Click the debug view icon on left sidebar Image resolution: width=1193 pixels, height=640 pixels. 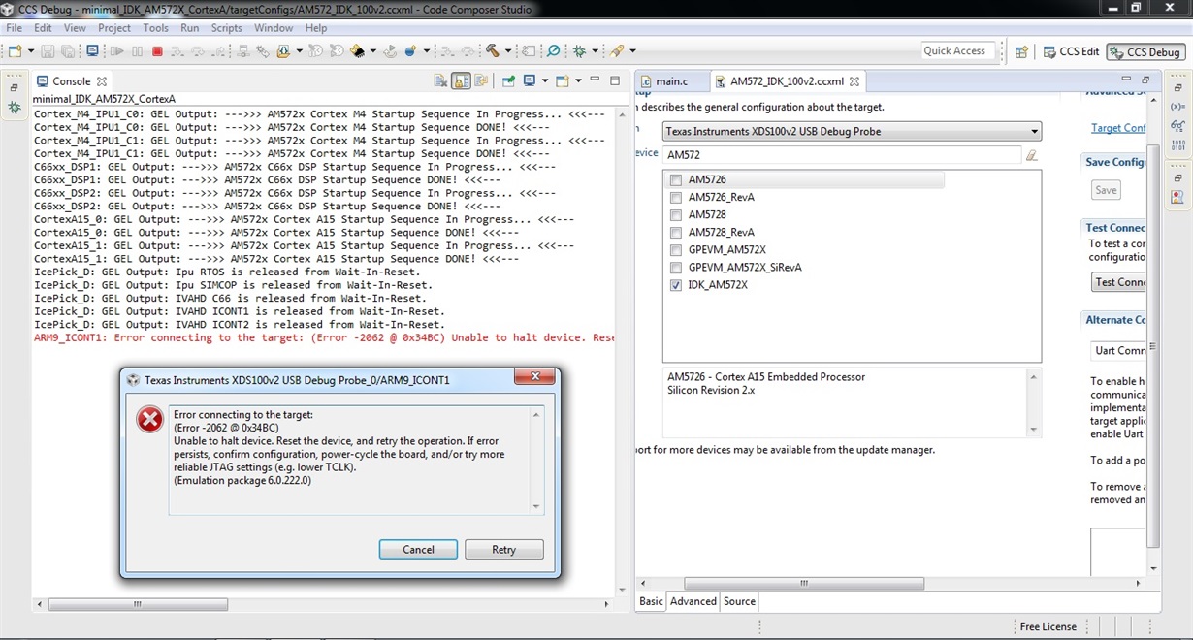pos(14,108)
